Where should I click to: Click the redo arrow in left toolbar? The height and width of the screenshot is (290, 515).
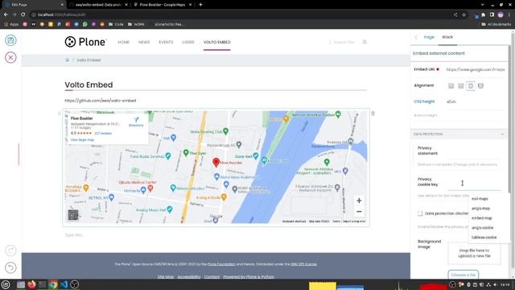(10, 251)
